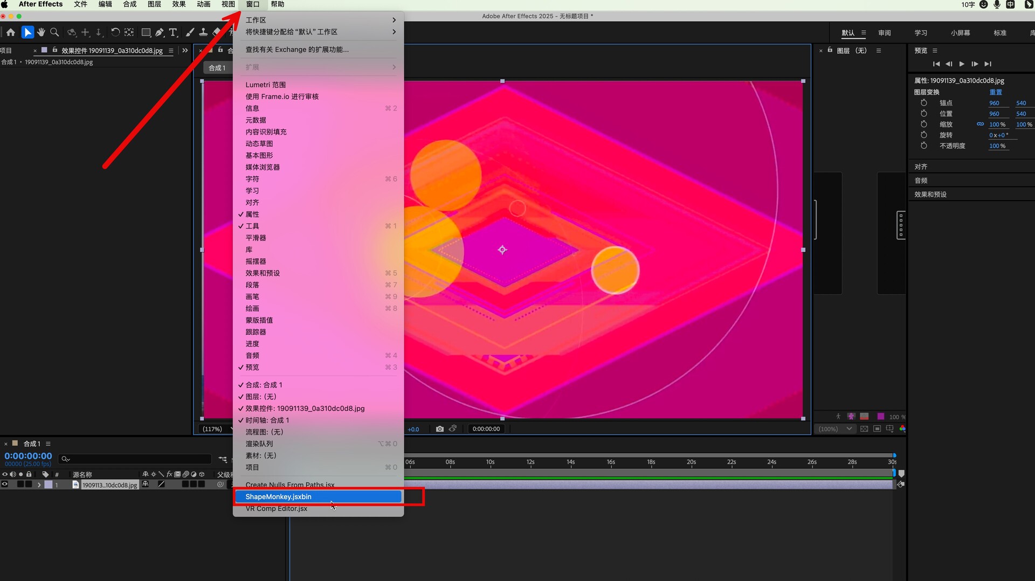Toggle the 工具 panel menu item
The width and height of the screenshot is (1035, 581).
point(252,226)
